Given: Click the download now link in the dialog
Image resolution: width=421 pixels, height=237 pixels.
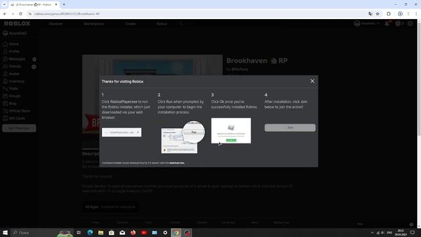Looking at the screenshot, I should tap(177, 163).
